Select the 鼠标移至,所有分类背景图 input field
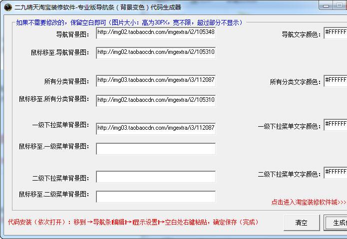The image size is (347, 239). pyautogui.click(x=156, y=101)
